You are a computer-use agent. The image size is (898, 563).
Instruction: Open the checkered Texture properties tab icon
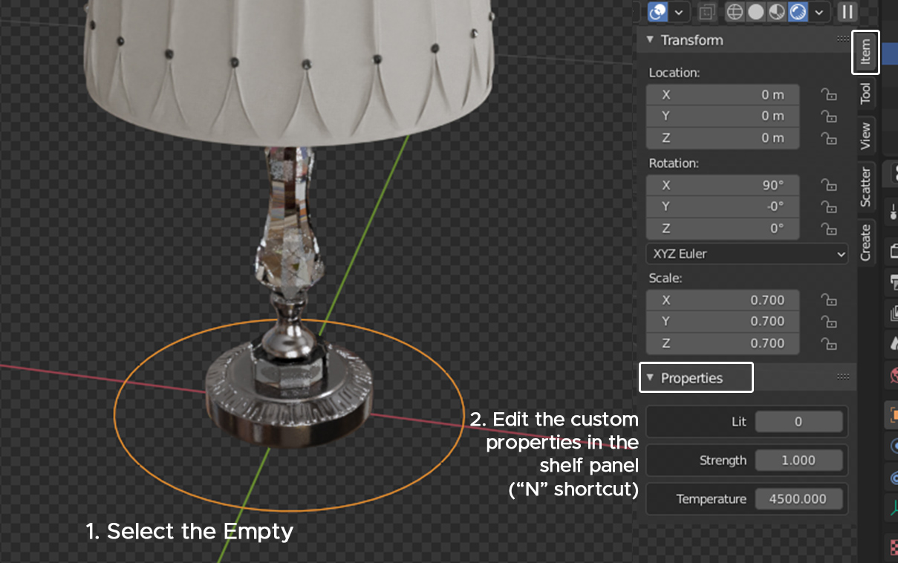[892, 547]
